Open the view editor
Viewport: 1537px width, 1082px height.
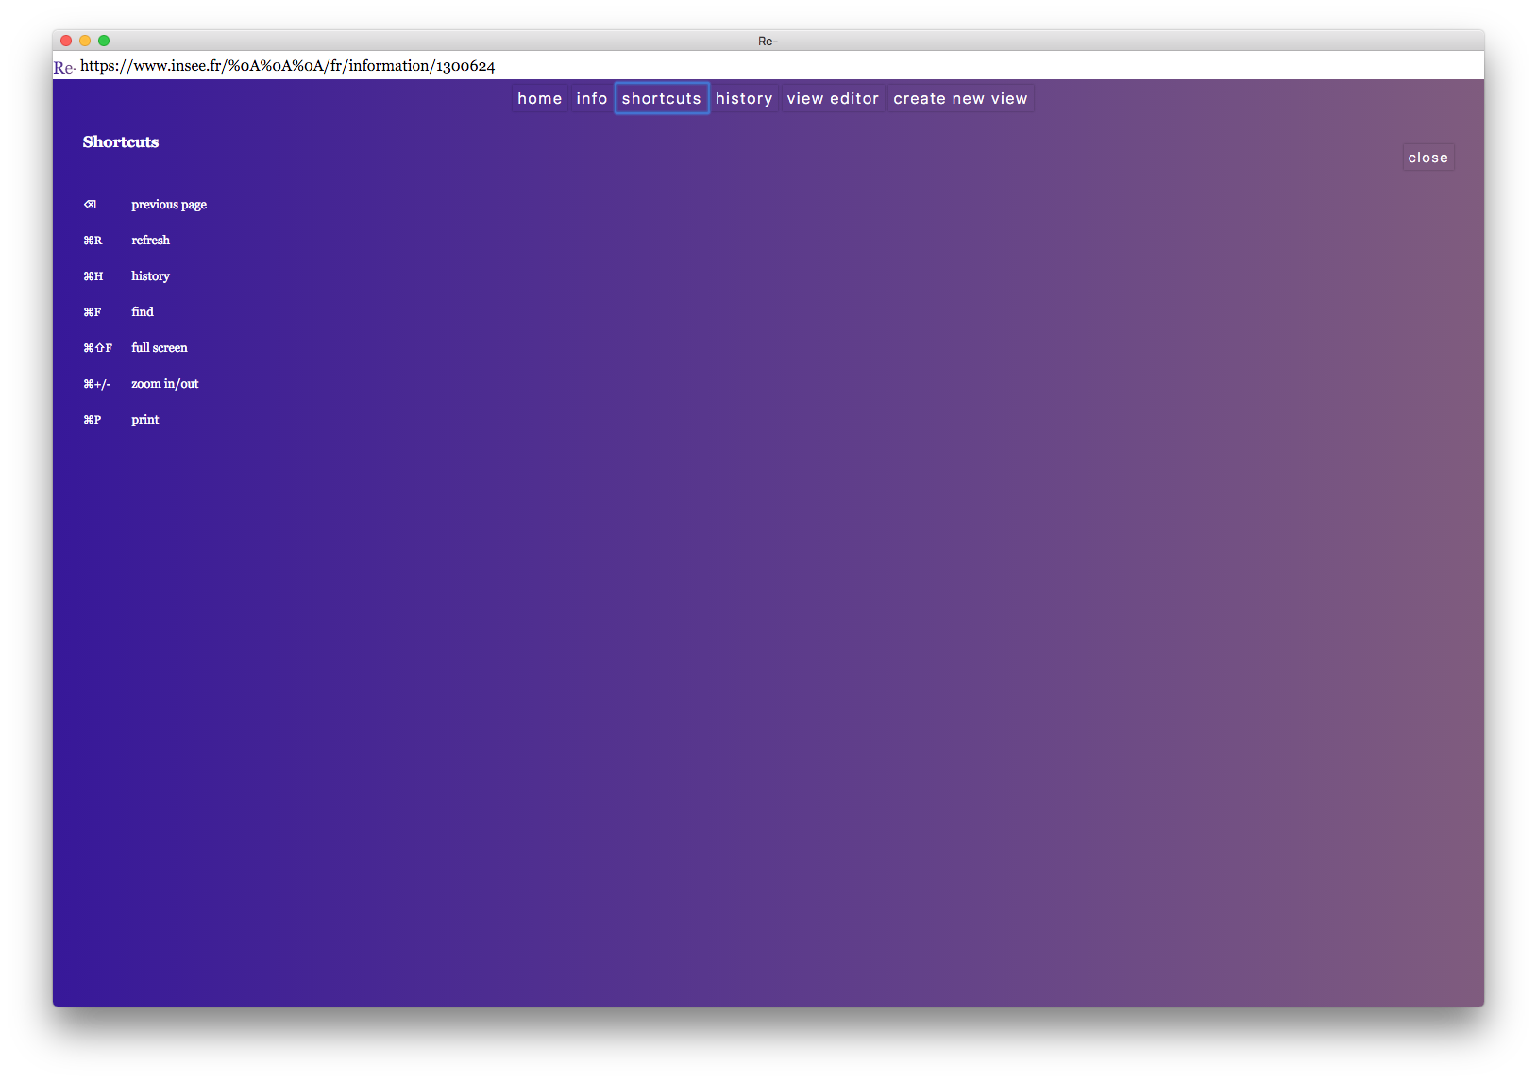point(832,99)
